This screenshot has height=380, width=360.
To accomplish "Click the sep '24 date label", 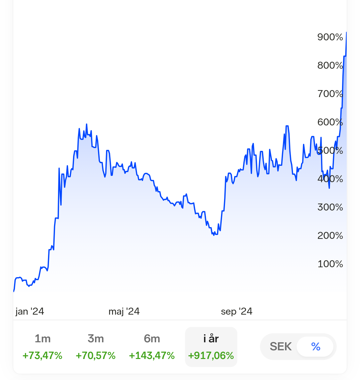I will click(237, 311).
